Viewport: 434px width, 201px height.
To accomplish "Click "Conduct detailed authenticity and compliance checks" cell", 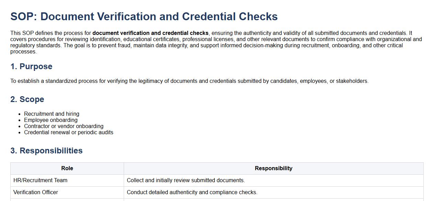I will click(192, 192).
